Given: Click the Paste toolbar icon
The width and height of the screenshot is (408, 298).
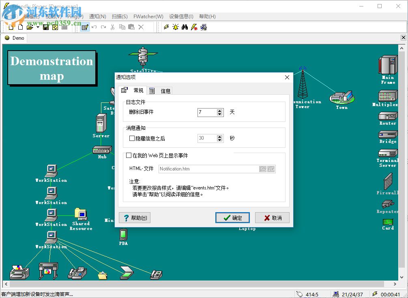Looking at the screenshot, I should pos(131,27).
